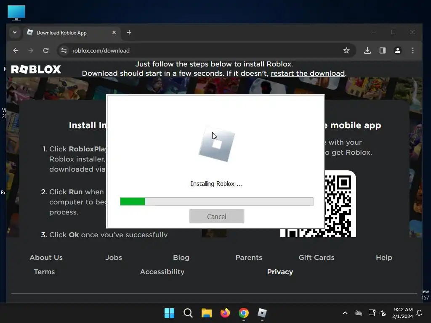Open the About Us footer link
Image resolution: width=431 pixels, height=323 pixels.
[x=46, y=258]
